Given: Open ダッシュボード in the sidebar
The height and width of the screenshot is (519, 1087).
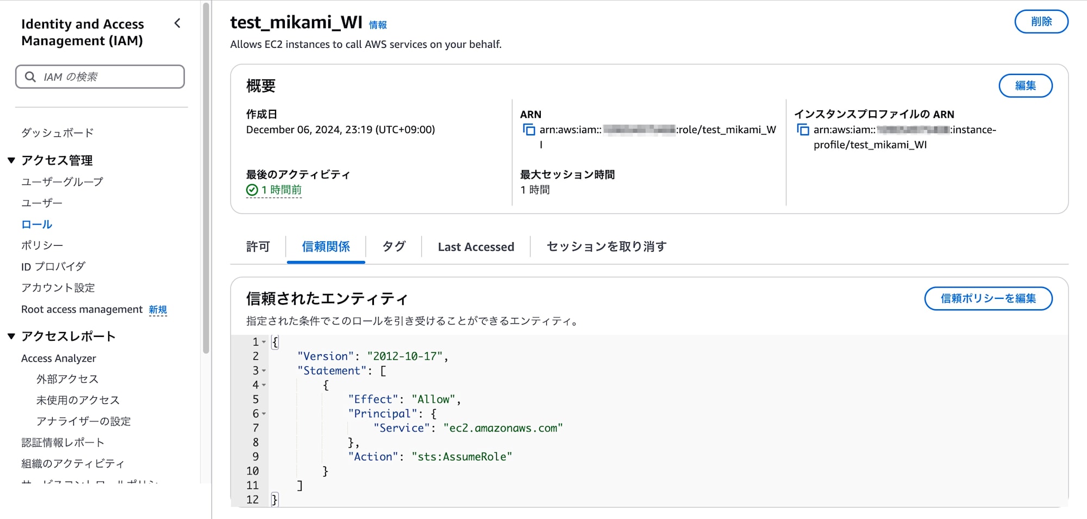Looking at the screenshot, I should [57, 133].
